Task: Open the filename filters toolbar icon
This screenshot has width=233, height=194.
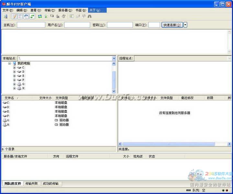Action: (x=72, y=16)
